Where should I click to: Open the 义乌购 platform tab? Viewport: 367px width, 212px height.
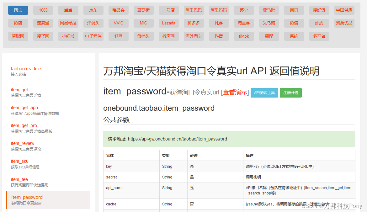click(269, 23)
